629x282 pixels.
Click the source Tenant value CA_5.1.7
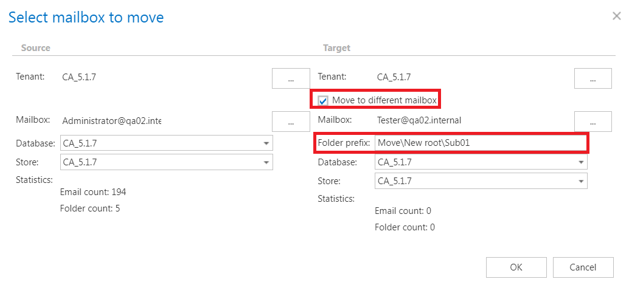79,77
